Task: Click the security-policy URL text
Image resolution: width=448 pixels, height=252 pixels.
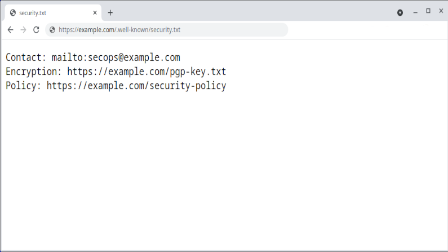Action: coord(136,86)
